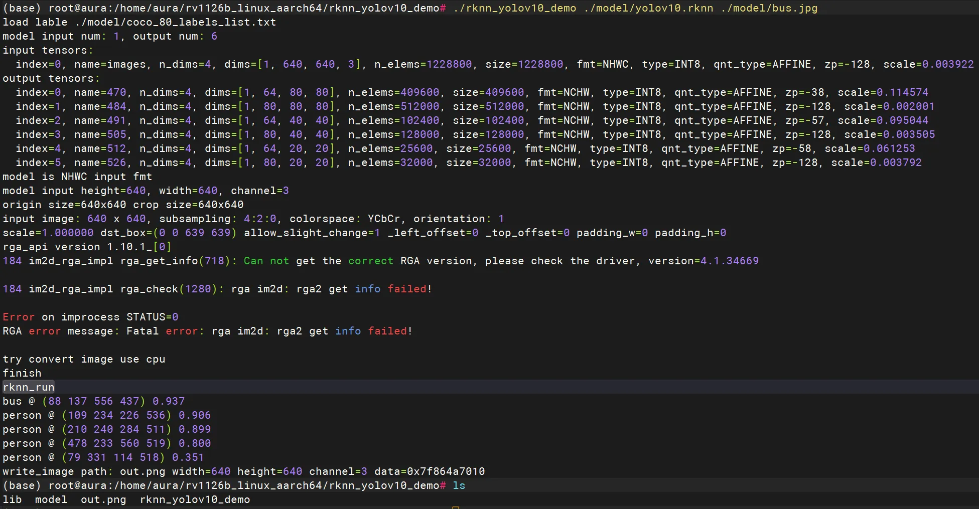Click the output tensor line with name=491

pos(472,120)
